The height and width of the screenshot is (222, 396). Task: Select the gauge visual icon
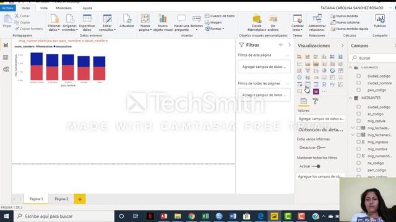coord(316,78)
